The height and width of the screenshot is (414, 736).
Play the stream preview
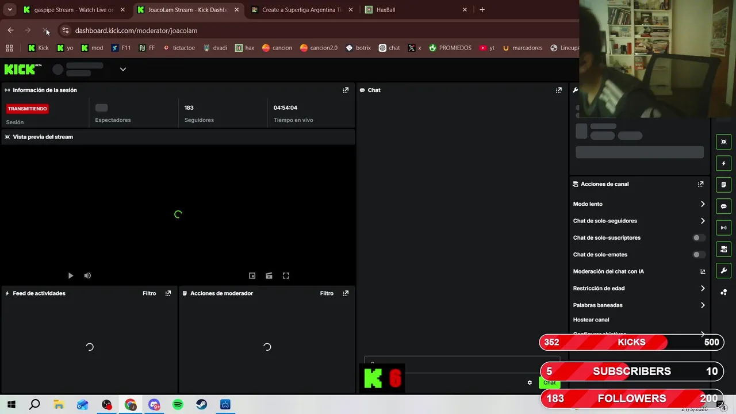point(71,276)
